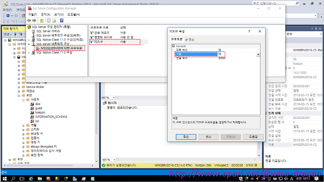Image resolution: width=324 pixels, height=182 pixels.
Task: Switch to the IP 주소 tab
Action: (x=190, y=40)
